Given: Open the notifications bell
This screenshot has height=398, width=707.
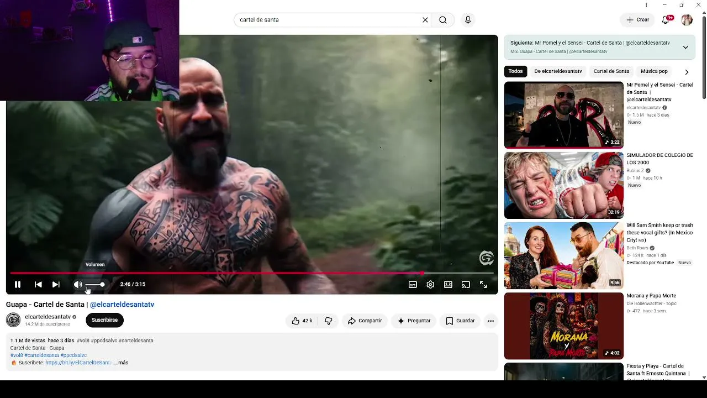Looking at the screenshot, I should [666, 20].
